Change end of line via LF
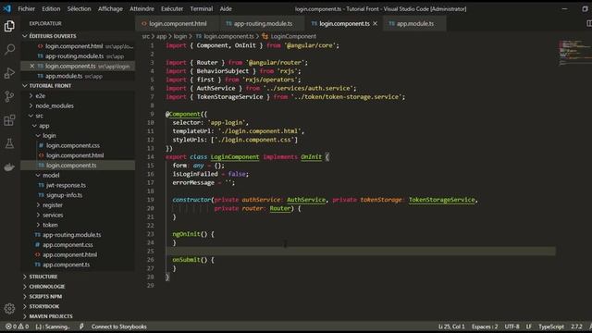This screenshot has height=333, width=592. pos(528,327)
